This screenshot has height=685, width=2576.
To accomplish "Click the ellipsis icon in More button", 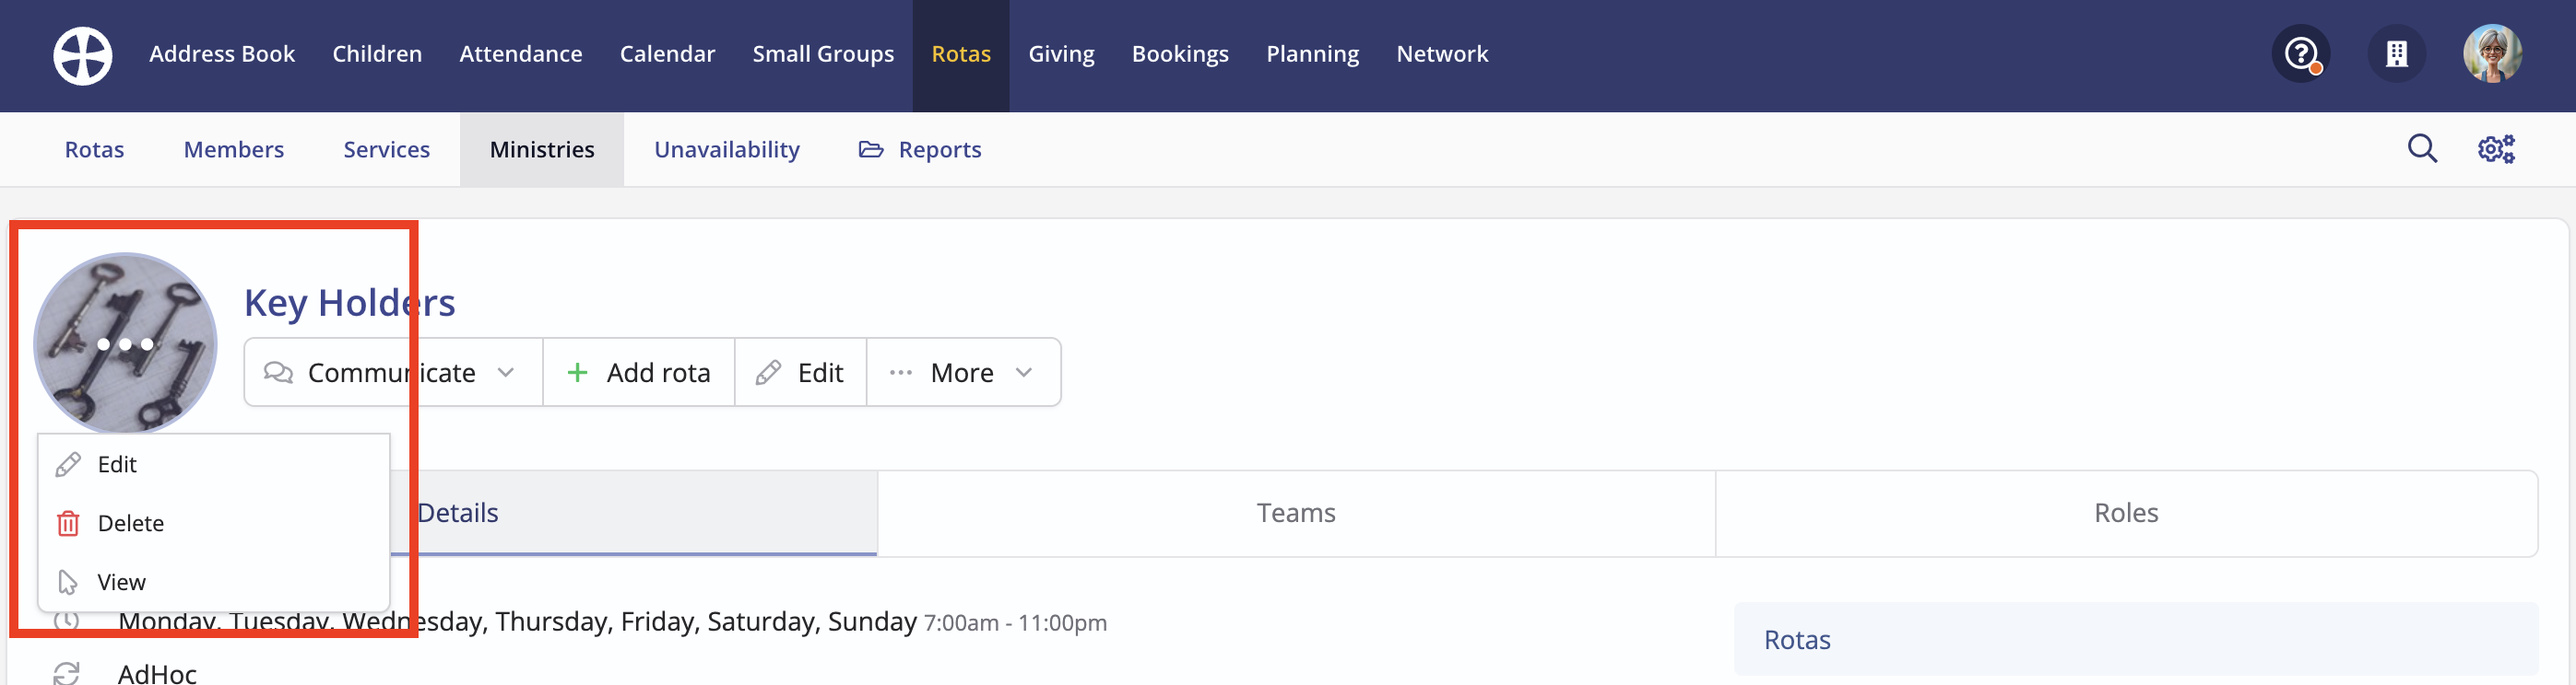I will 901,373.
